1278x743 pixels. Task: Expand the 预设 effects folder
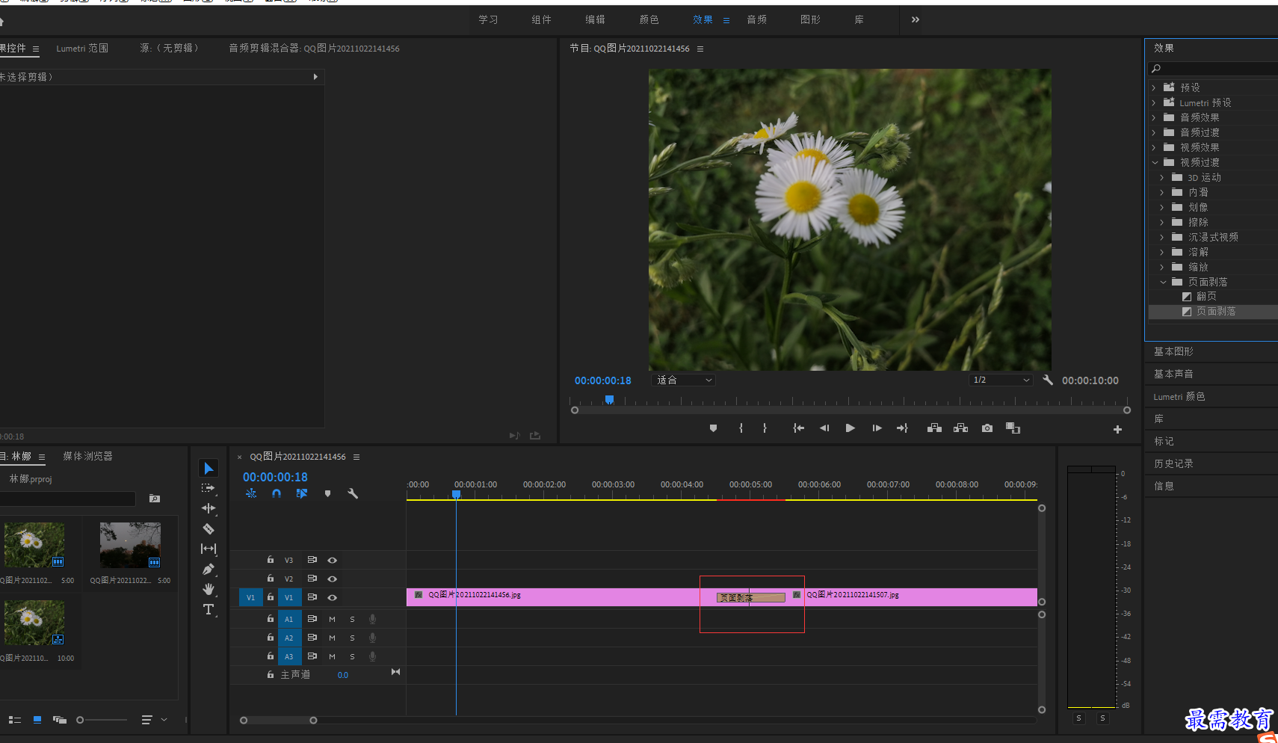pyautogui.click(x=1154, y=87)
